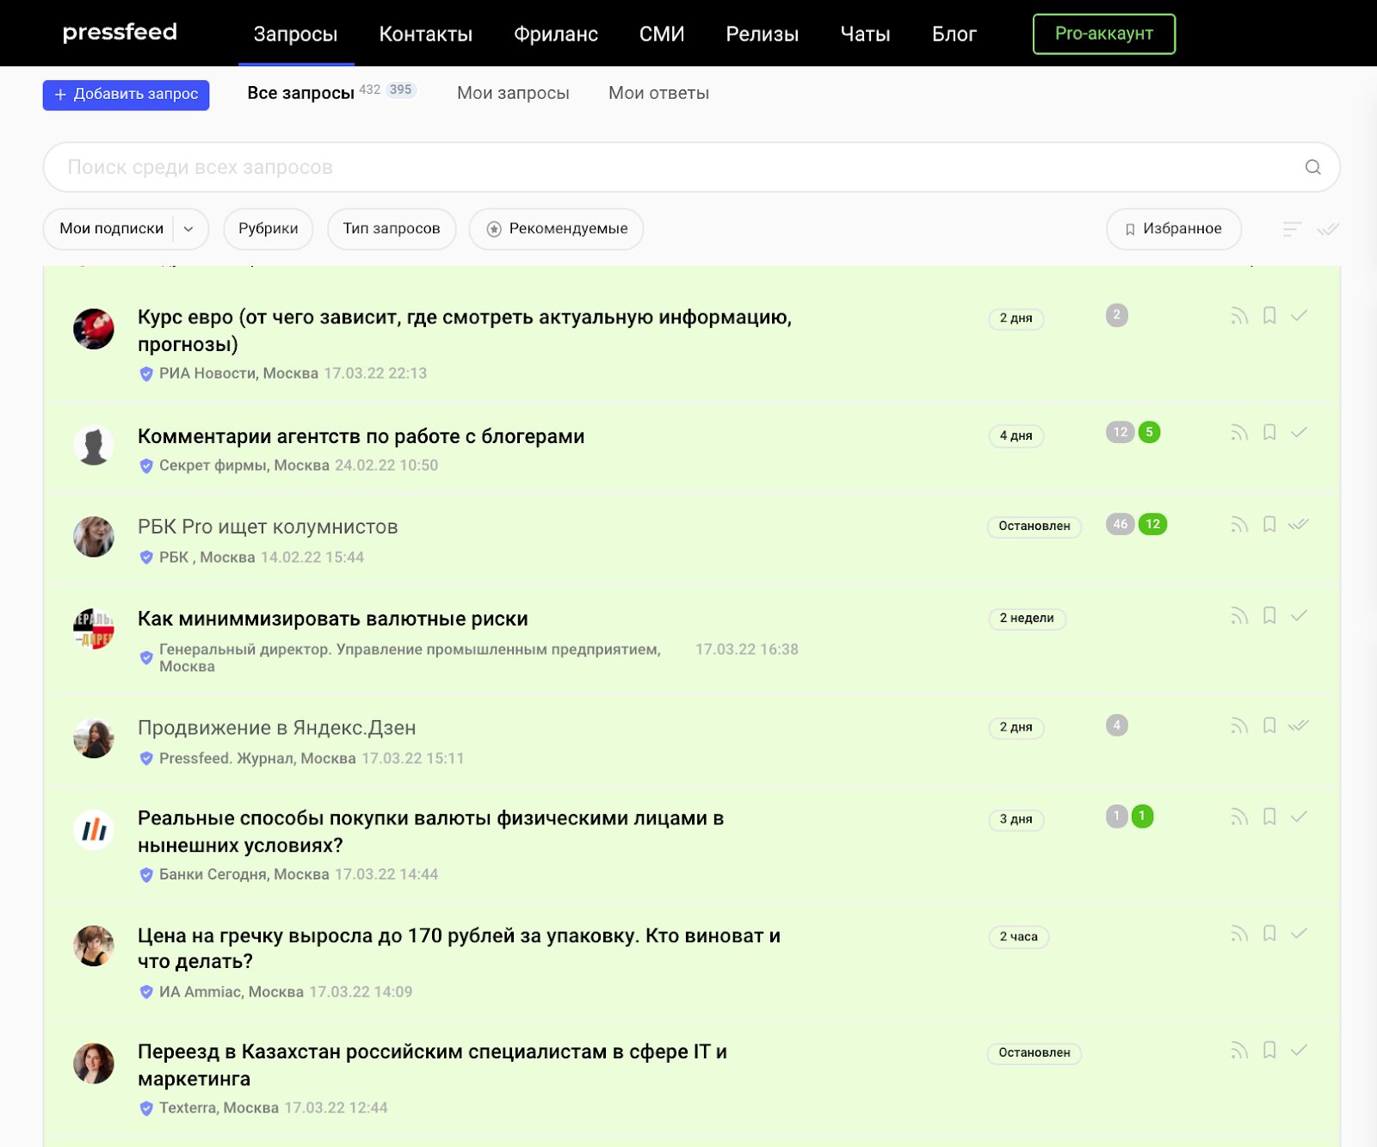Click RSS icon on валютные риски row
1377x1147 pixels.
tap(1239, 616)
